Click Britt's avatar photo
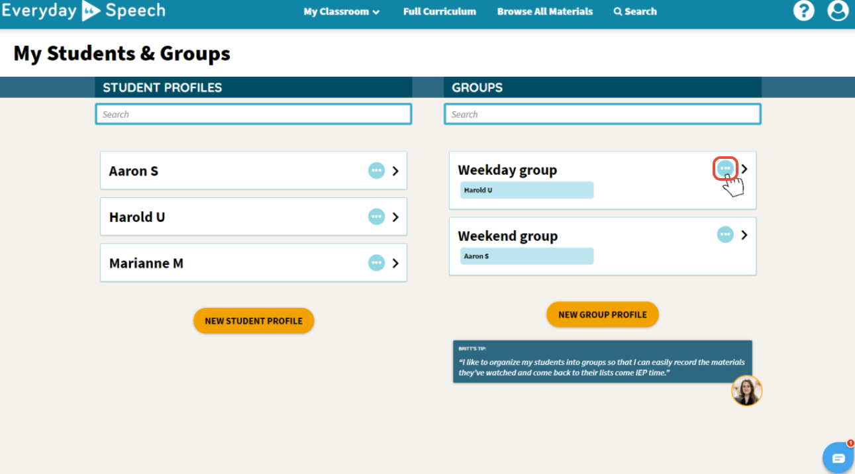This screenshot has width=855, height=474. 746,391
